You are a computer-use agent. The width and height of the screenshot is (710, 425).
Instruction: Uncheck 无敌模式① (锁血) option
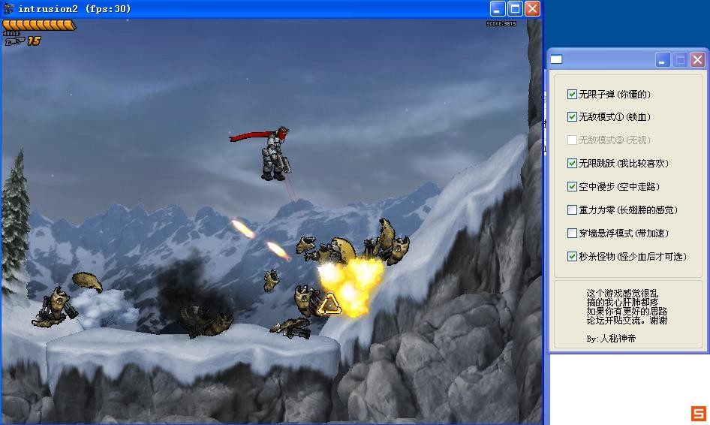[573, 117]
